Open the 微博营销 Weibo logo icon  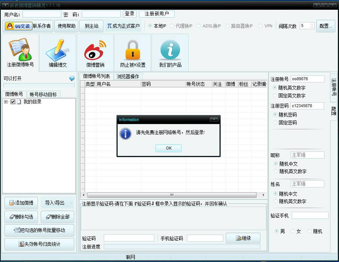coord(95,52)
